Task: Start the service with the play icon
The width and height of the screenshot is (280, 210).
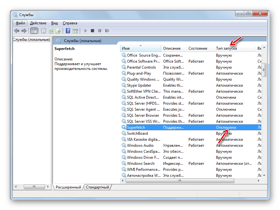Action: click(x=85, y=31)
